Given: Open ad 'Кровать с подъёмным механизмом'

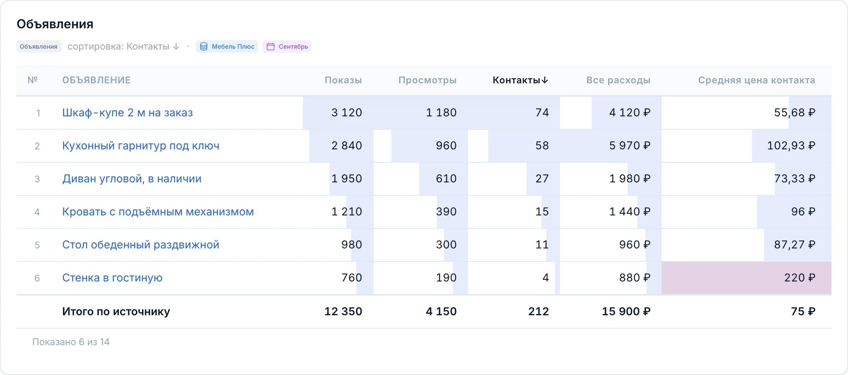Looking at the screenshot, I should point(158,212).
